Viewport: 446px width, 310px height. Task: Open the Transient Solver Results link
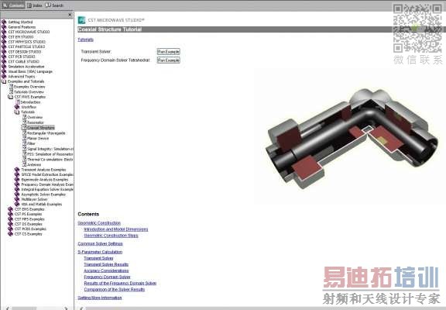[x=106, y=264]
